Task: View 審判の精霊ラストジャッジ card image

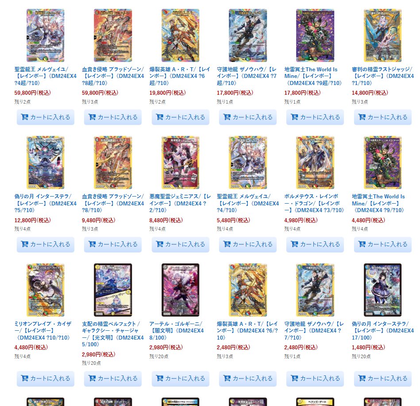Action: click(382, 35)
